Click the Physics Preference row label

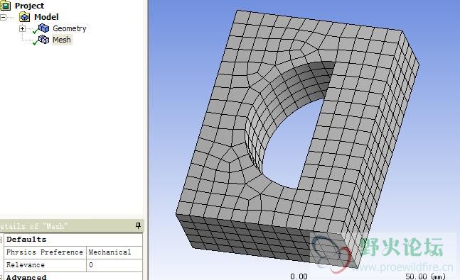pyautogui.click(x=45, y=252)
